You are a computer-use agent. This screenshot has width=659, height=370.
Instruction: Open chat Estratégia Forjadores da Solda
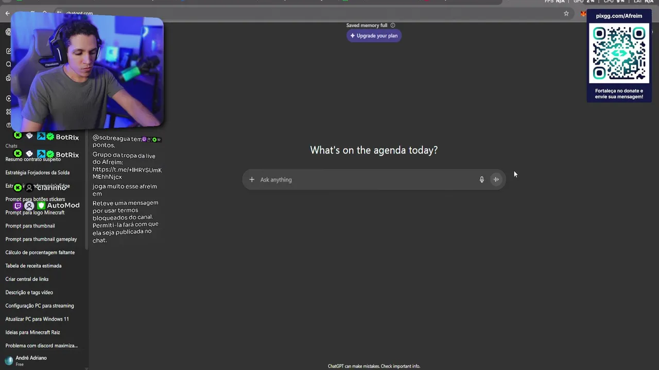click(x=38, y=173)
